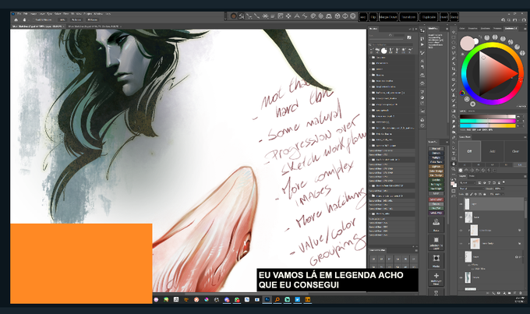Image resolution: width=530 pixels, height=314 pixels.
Task: Toggle Lock transparent pixels
Action: (466, 194)
